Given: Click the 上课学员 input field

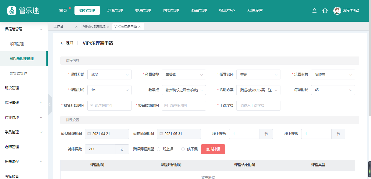Looking at the screenshot, I should click(258, 105).
